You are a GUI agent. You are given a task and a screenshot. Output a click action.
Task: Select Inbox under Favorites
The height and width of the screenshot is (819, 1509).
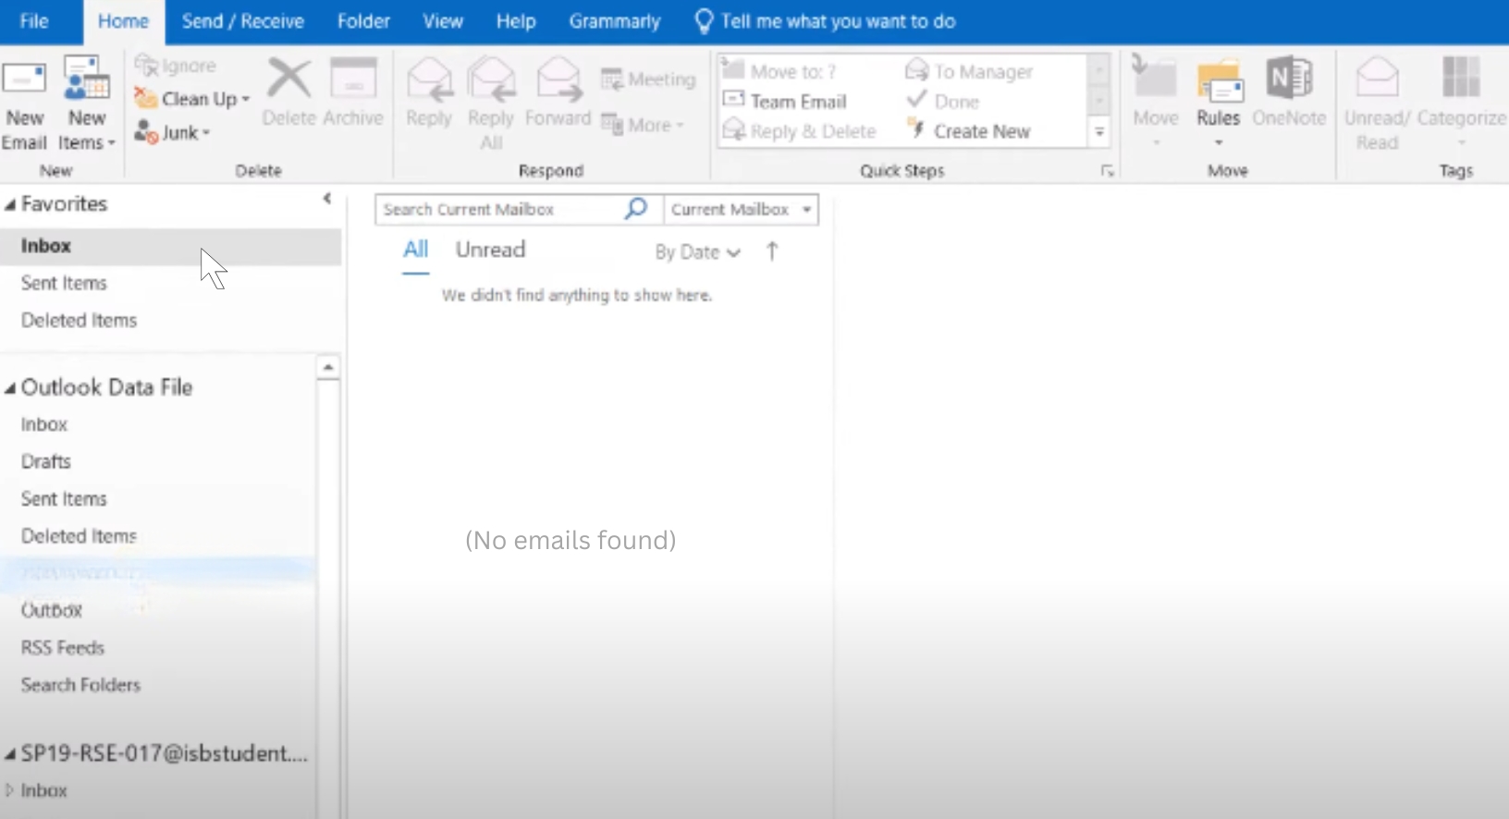click(170, 246)
